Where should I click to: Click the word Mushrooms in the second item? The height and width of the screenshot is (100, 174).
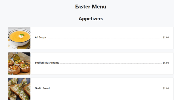click(52, 63)
